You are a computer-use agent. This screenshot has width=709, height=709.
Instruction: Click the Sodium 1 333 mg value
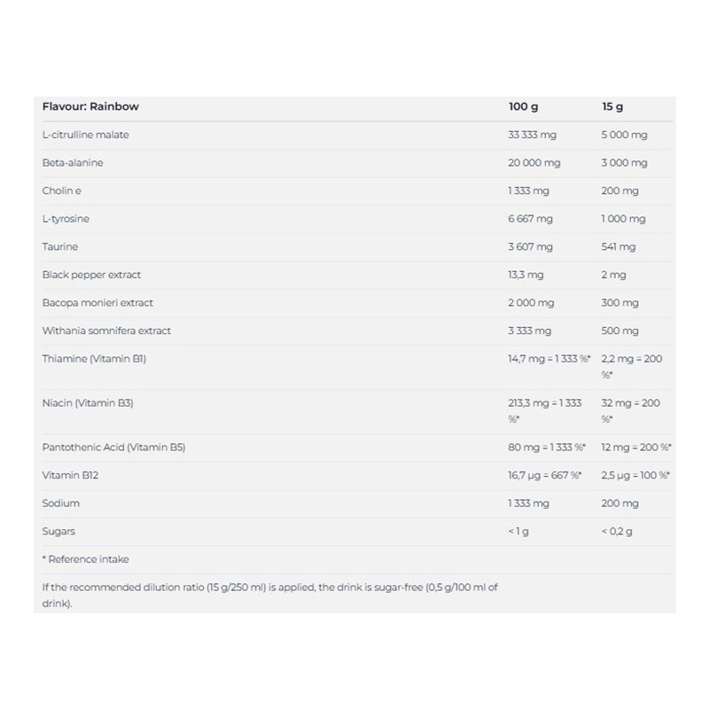528,503
